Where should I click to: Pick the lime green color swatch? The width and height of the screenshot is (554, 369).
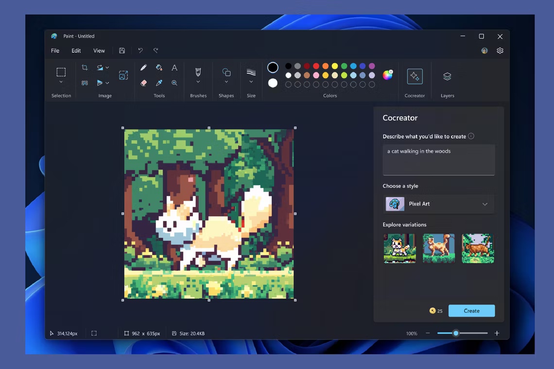(344, 75)
